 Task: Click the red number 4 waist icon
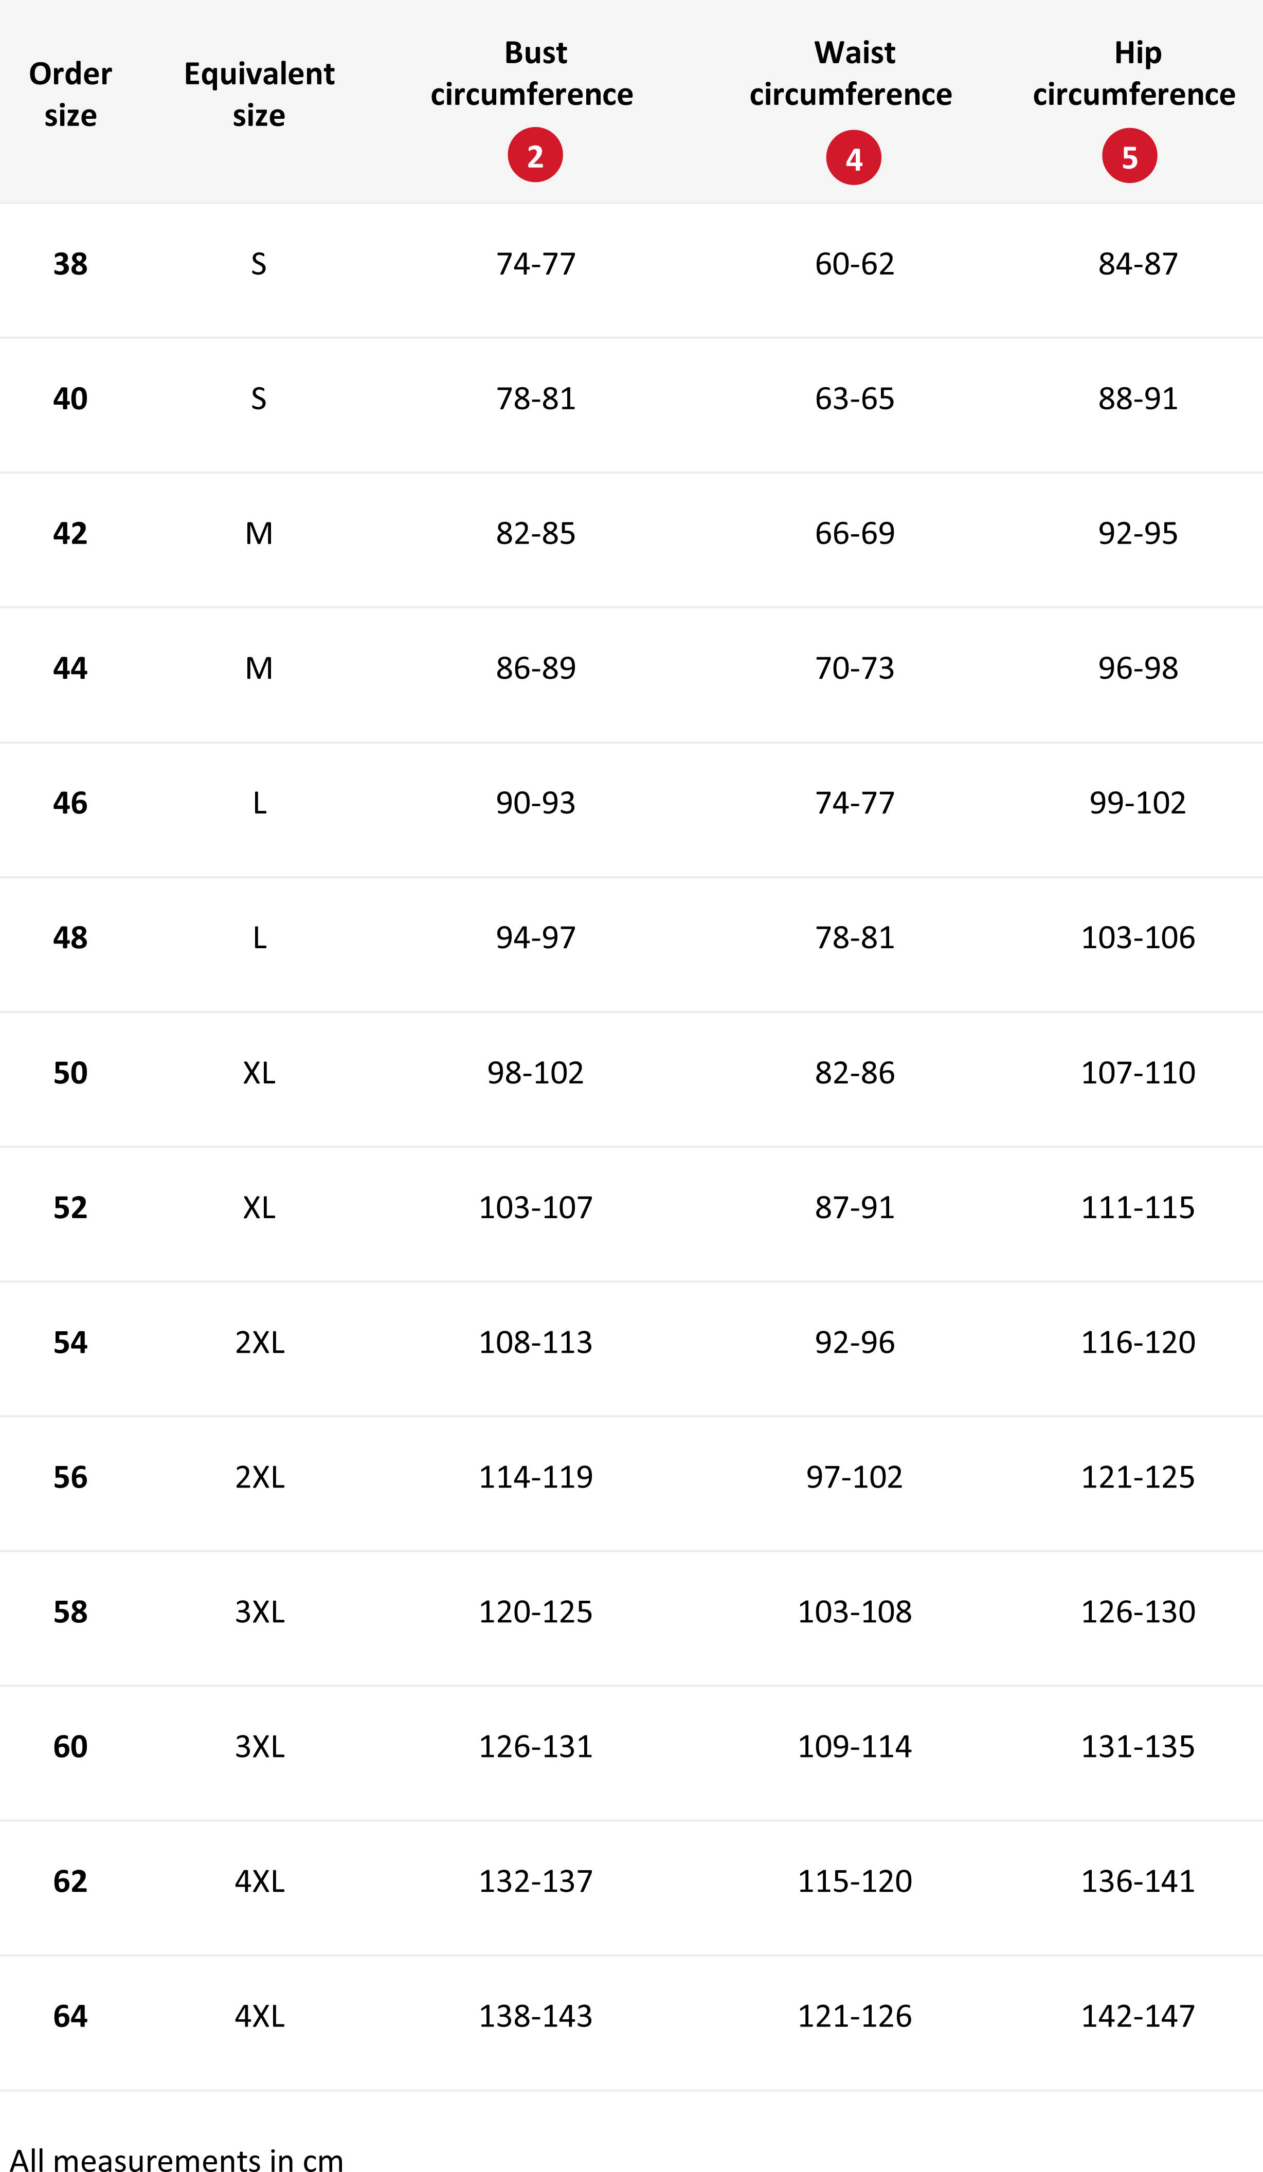tap(854, 158)
